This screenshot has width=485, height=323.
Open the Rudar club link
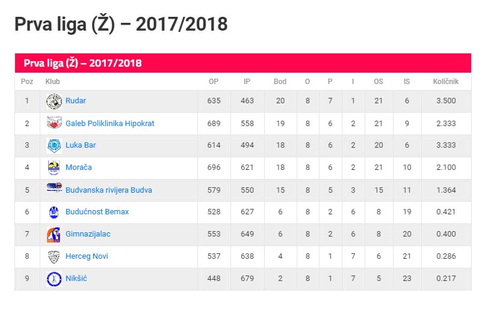pyautogui.click(x=75, y=101)
